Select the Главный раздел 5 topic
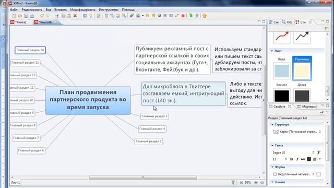The image size is (334, 188). point(149,142)
